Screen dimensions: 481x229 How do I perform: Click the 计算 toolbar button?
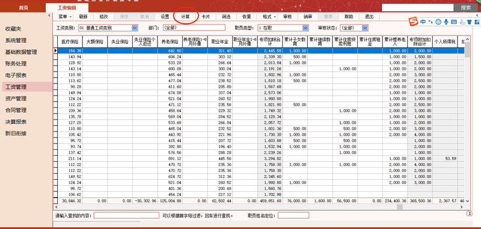pos(185,17)
